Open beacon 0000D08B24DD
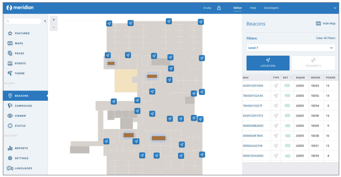Image resolution: width=341 pixels, height=177 pixels. [x=253, y=126]
